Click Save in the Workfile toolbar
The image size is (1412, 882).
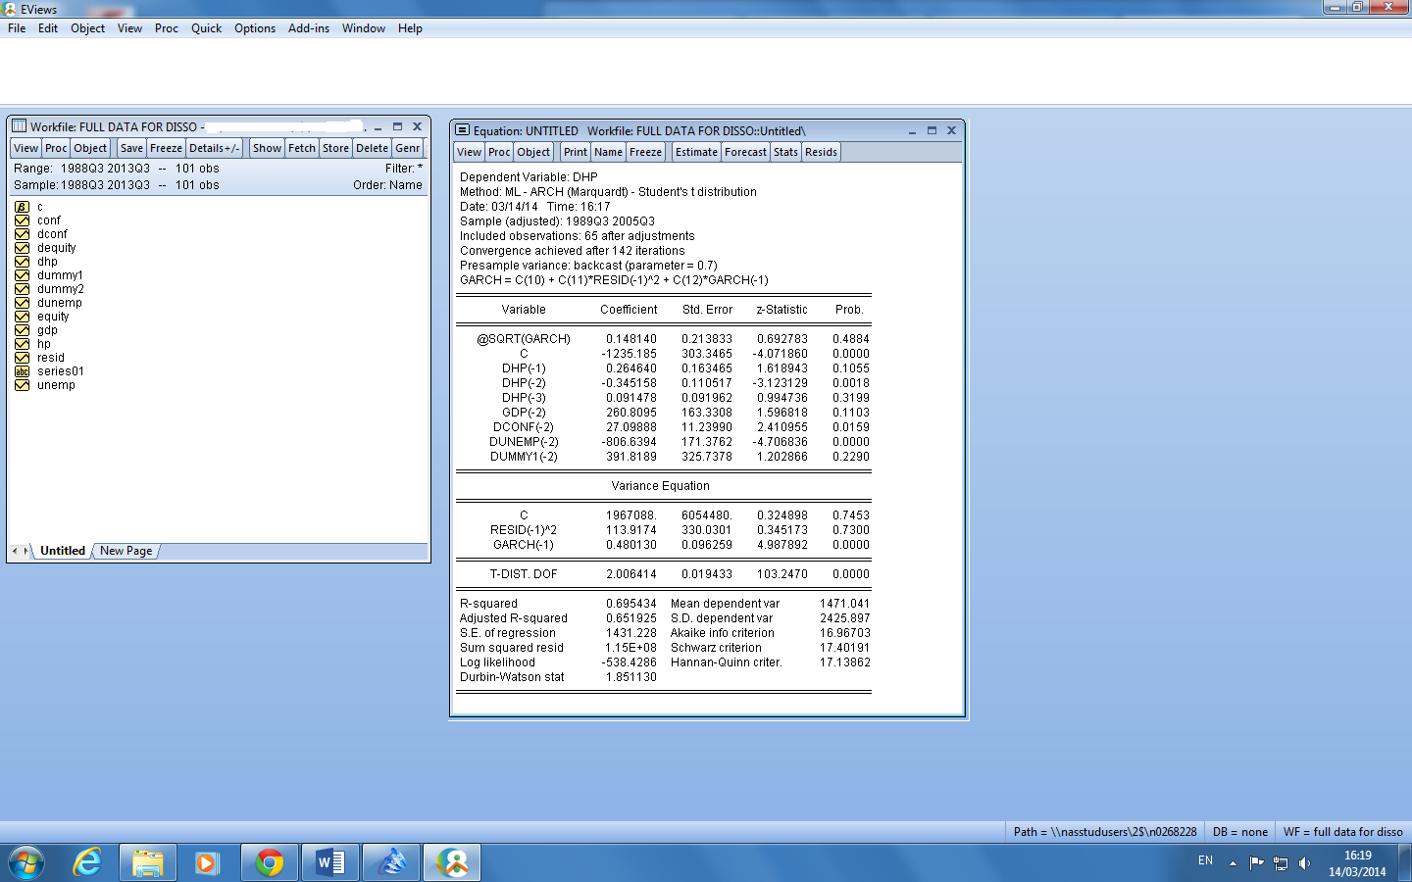pyautogui.click(x=132, y=148)
